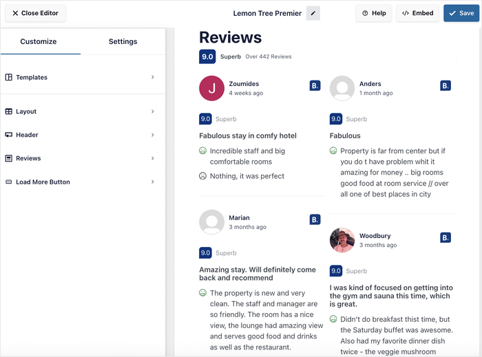Expand the Layout chevron arrow

pos(152,111)
